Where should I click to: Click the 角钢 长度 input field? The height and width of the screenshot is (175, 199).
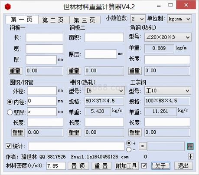pyautogui.click(x=167, y=59)
